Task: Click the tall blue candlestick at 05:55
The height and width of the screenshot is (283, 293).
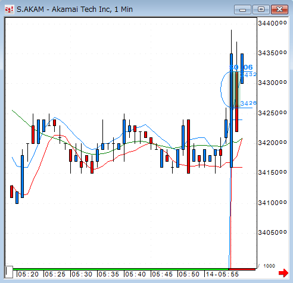Action: click(x=231, y=111)
